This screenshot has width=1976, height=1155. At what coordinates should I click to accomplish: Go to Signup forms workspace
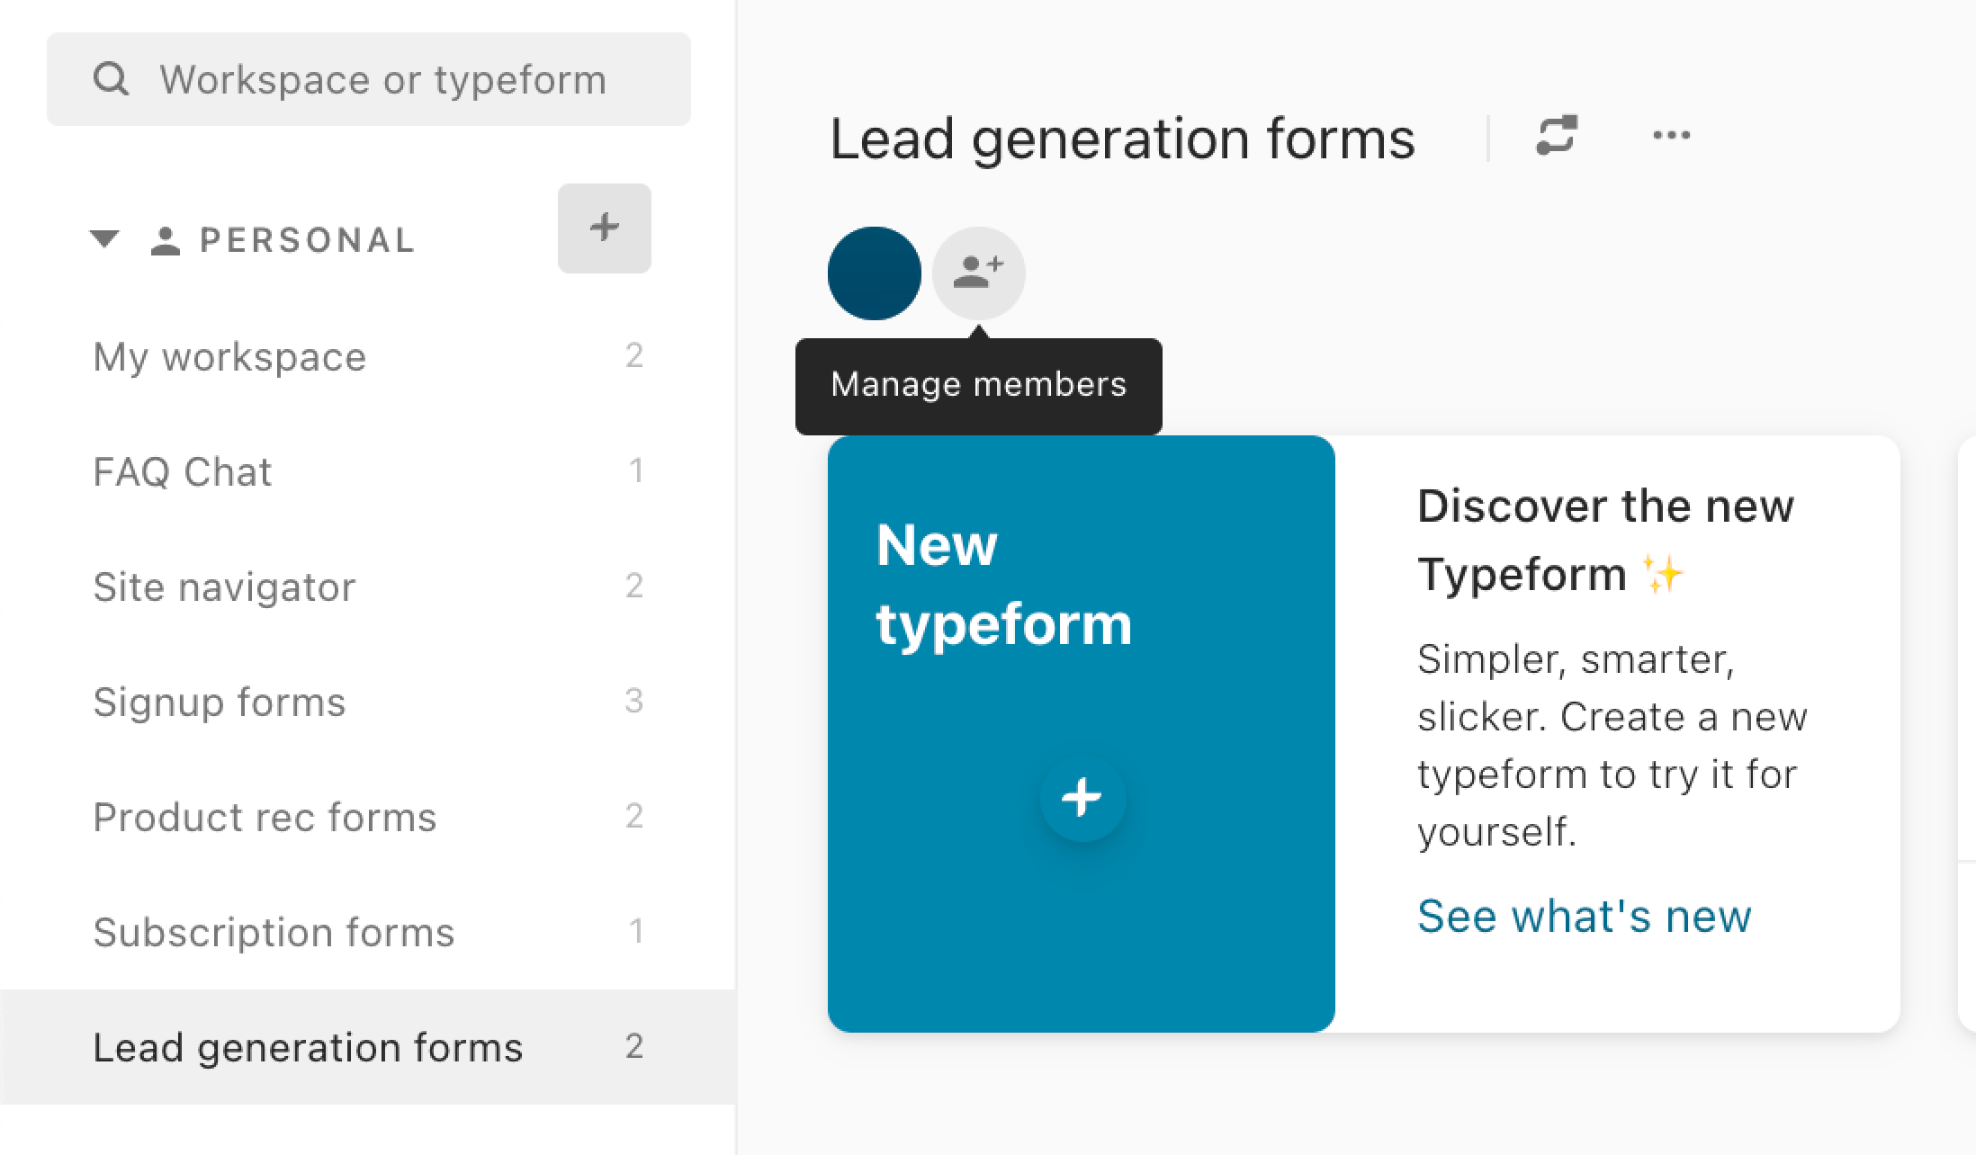(x=368, y=702)
